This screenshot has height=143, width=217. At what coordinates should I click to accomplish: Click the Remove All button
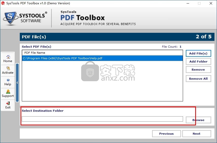[x=198, y=79]
